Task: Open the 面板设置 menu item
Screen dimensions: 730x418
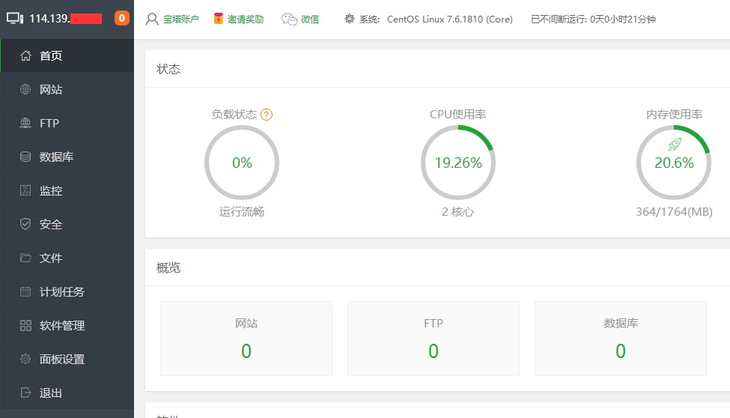Action: click(61, 359)
